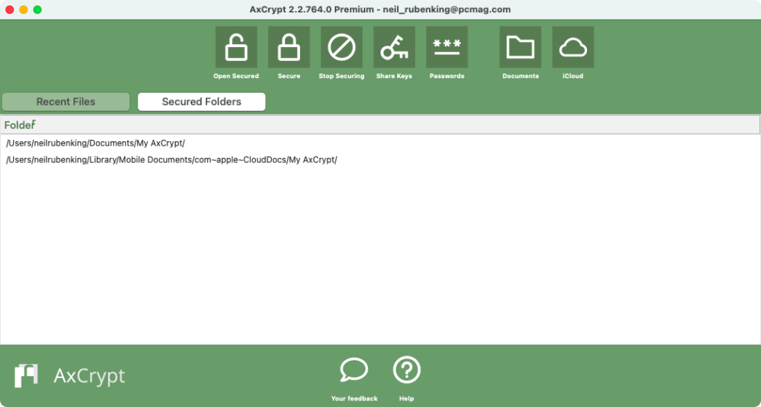The height and width of the screenshot is (407, 761).
Task: Open the iCloud cloud icon
Action: (x=573, y=47)
